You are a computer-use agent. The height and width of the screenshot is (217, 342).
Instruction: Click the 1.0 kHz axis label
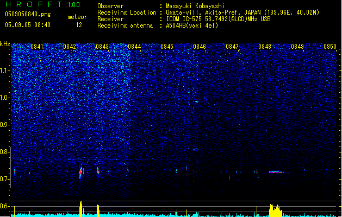coord(5,98)
